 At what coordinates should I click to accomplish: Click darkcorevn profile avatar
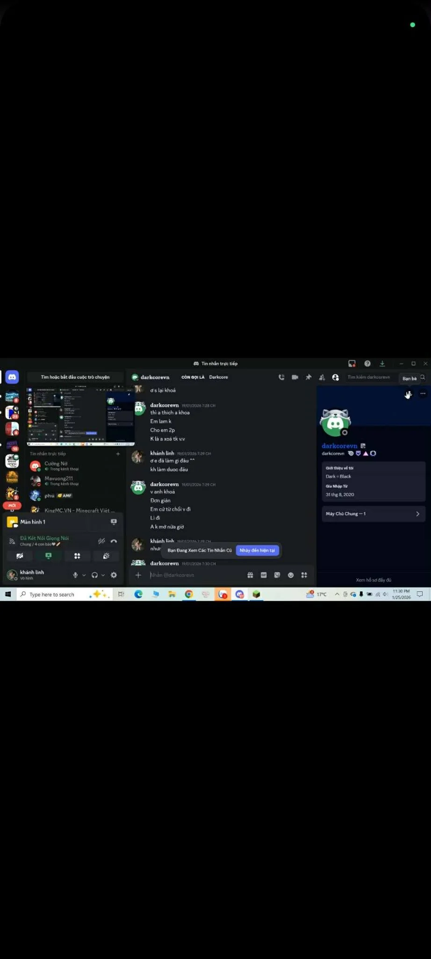coord(336,423)
